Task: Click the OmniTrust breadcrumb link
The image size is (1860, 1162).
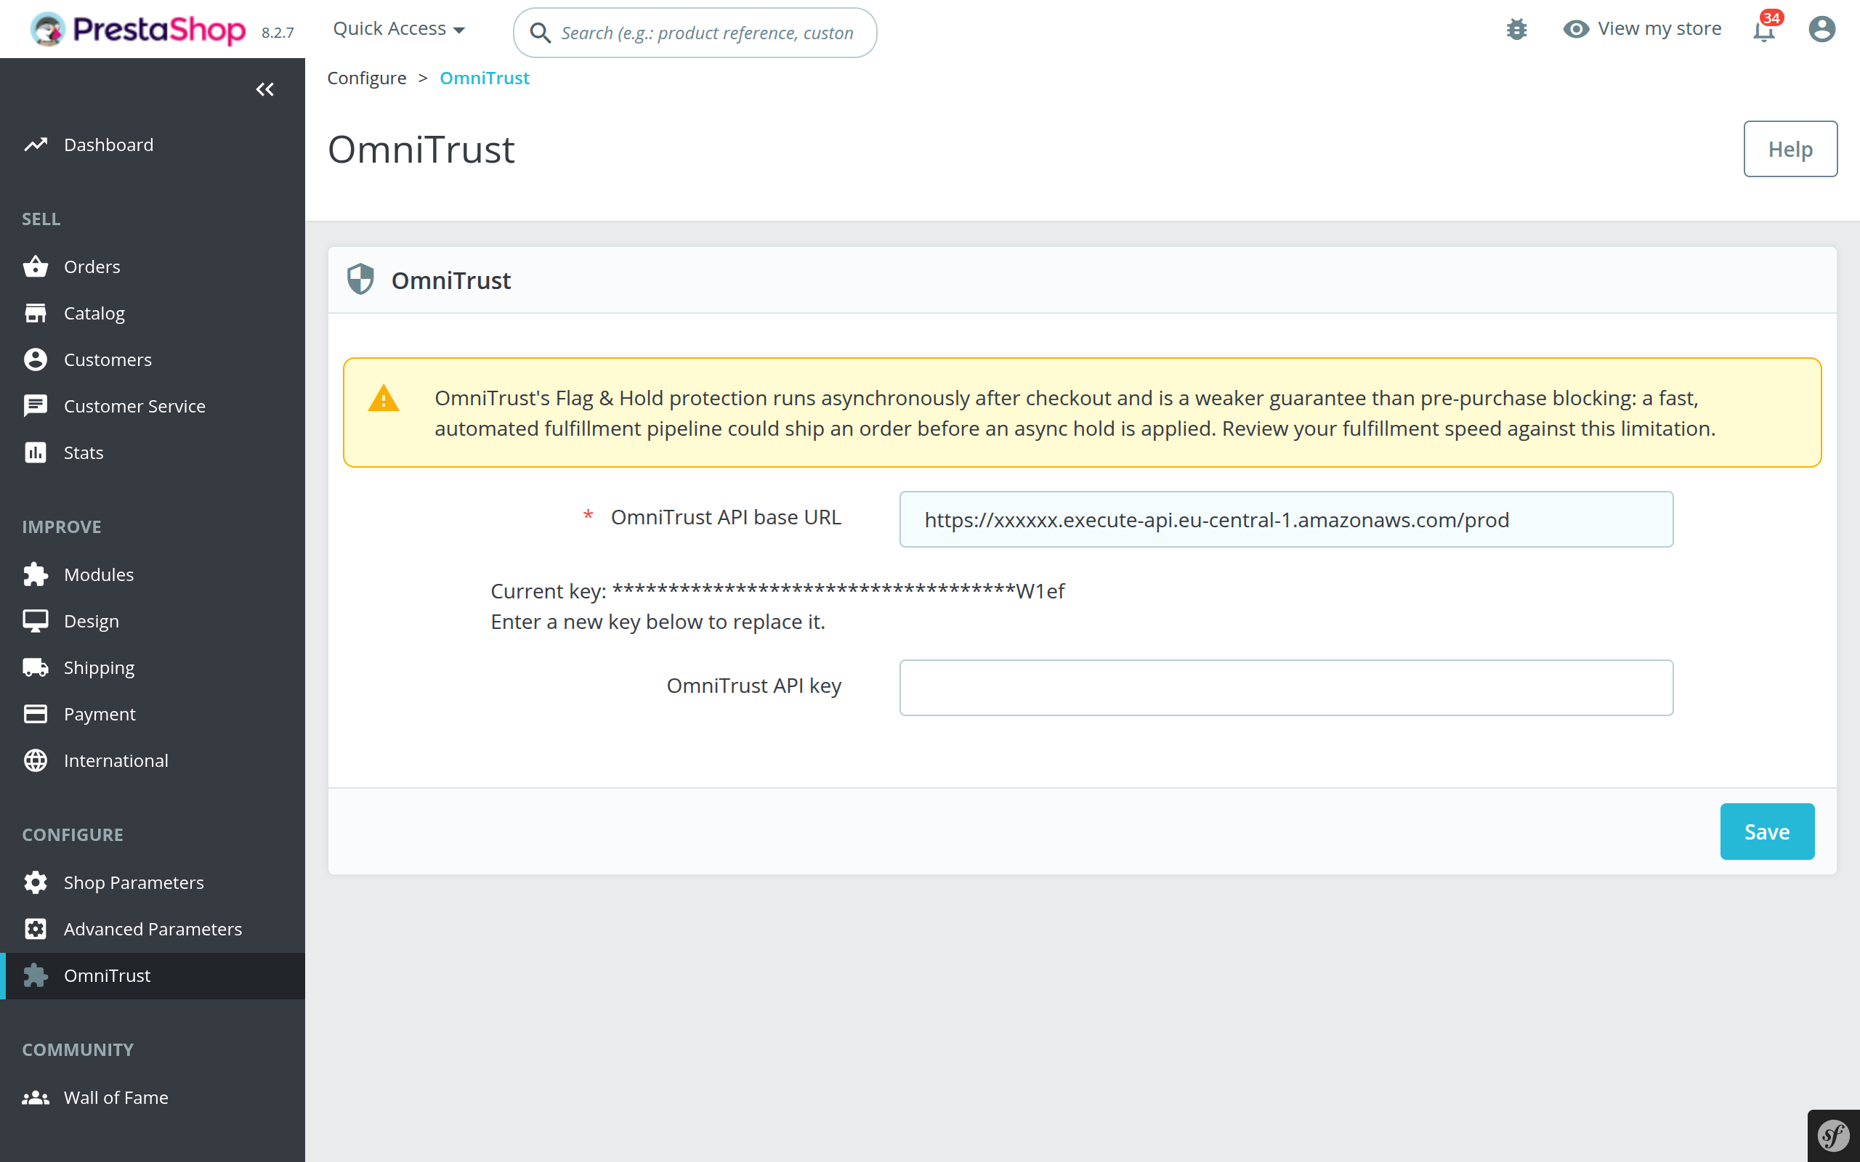Action: 484,78
